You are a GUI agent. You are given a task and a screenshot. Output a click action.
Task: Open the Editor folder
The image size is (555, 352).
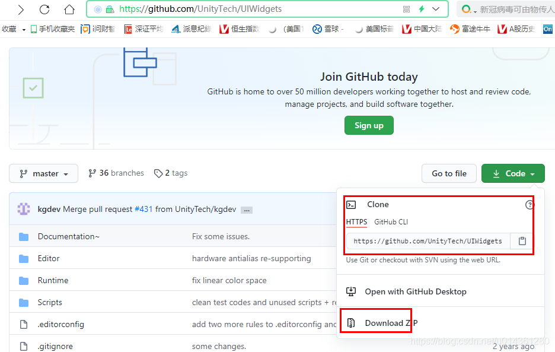[x=49, y=258]
